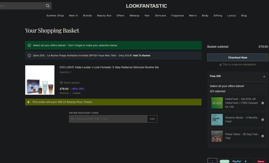Image resolution: width=269 pixels, height=163 pixels.
Task: Go to the Skincare menu
Action: tap(161, 16)
